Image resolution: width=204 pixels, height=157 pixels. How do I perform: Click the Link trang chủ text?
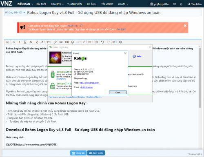[x=15, y=137]
